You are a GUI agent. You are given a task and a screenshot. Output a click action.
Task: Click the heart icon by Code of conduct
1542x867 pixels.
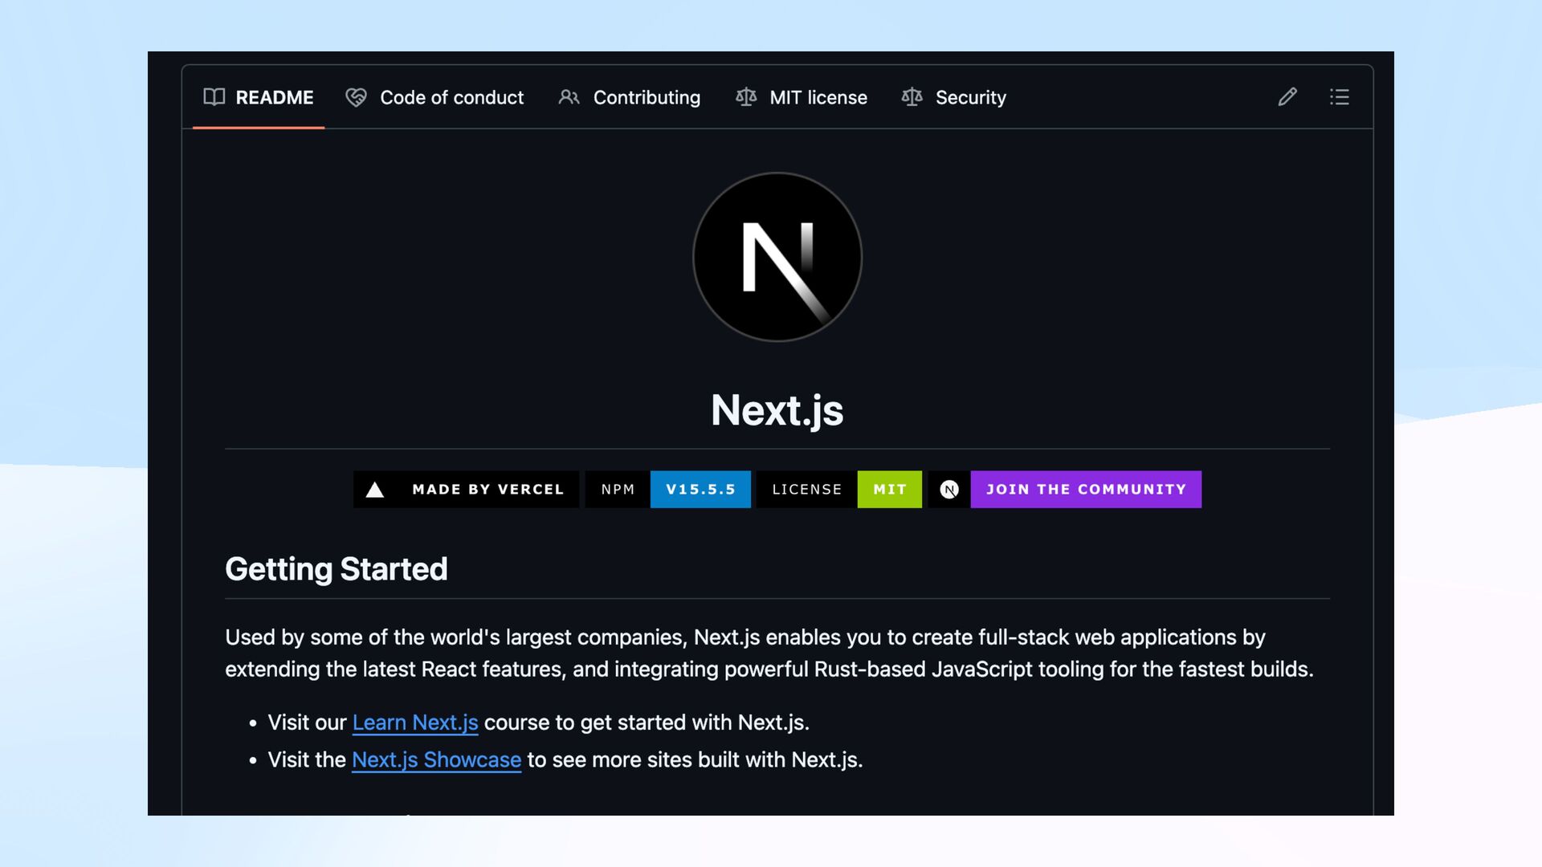356,97
